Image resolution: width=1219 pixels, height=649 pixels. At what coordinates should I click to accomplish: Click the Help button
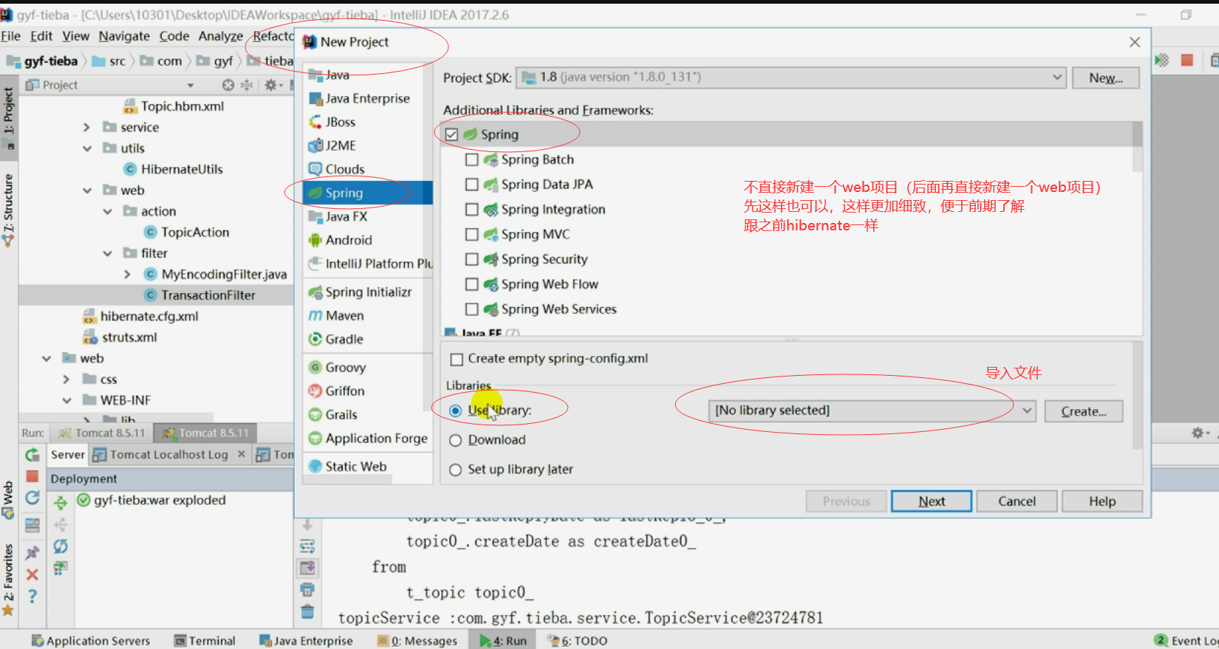coord(1102,501)
